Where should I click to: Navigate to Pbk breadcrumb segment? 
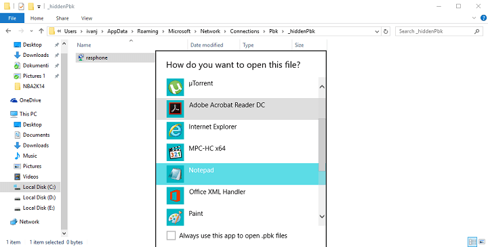coord(274,31)
